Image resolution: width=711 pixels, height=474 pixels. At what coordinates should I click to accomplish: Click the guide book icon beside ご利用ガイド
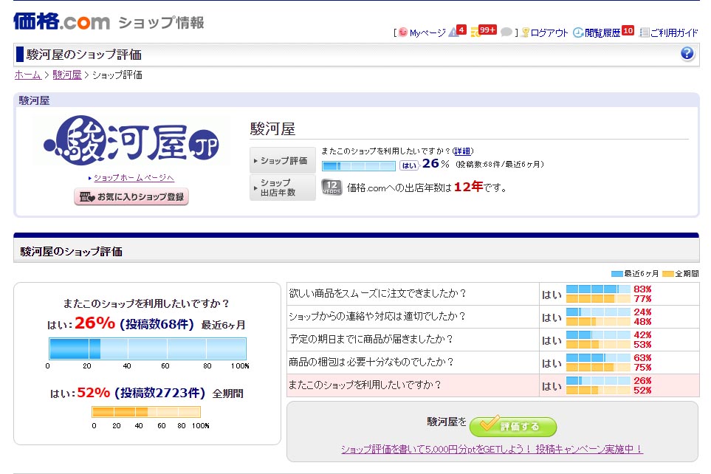(644, 32)
